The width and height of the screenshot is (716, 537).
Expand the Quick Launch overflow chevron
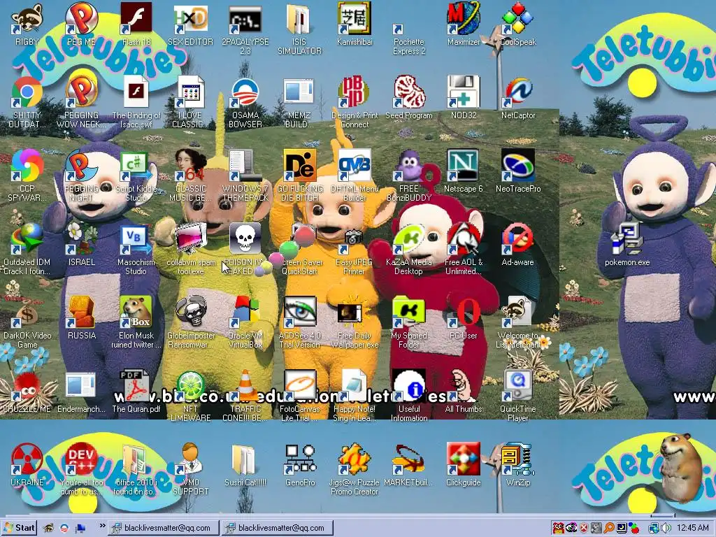[102, 526]
